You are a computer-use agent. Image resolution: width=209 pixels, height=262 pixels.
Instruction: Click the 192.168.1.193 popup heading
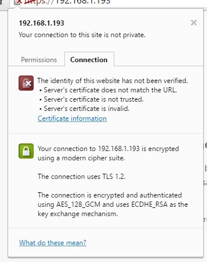click(x=41, y=23)
